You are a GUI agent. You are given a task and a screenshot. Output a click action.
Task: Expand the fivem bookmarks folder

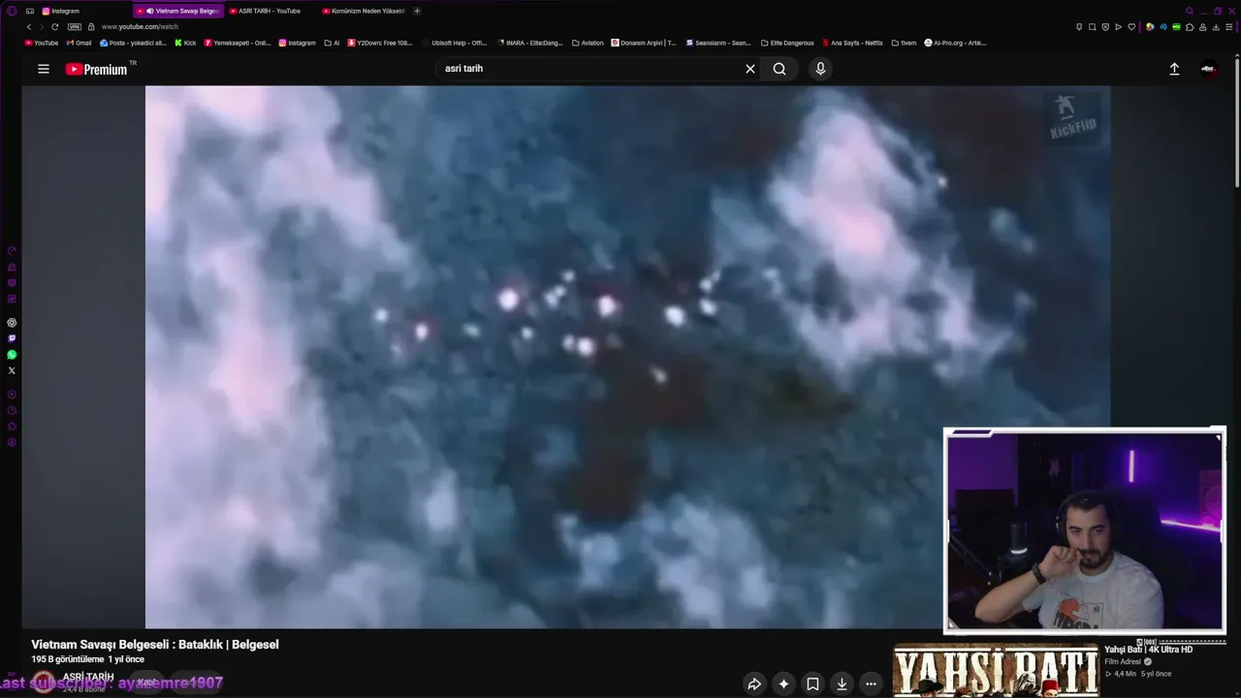904,43
